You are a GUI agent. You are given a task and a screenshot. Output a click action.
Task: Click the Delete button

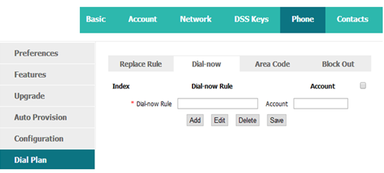[247, 120]
